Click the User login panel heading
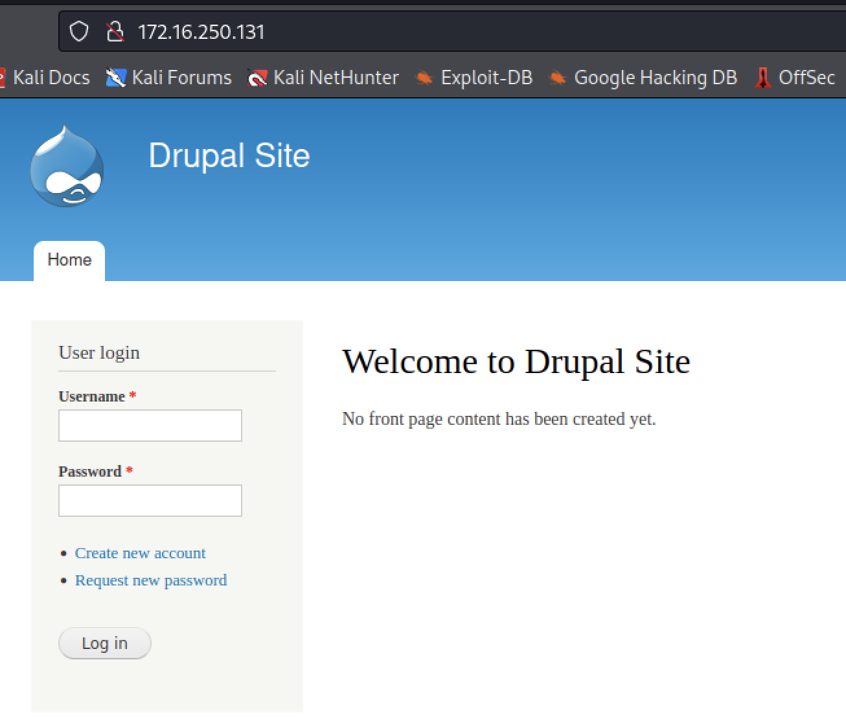This screenshot has width=846, height=728. pos(98,353)
